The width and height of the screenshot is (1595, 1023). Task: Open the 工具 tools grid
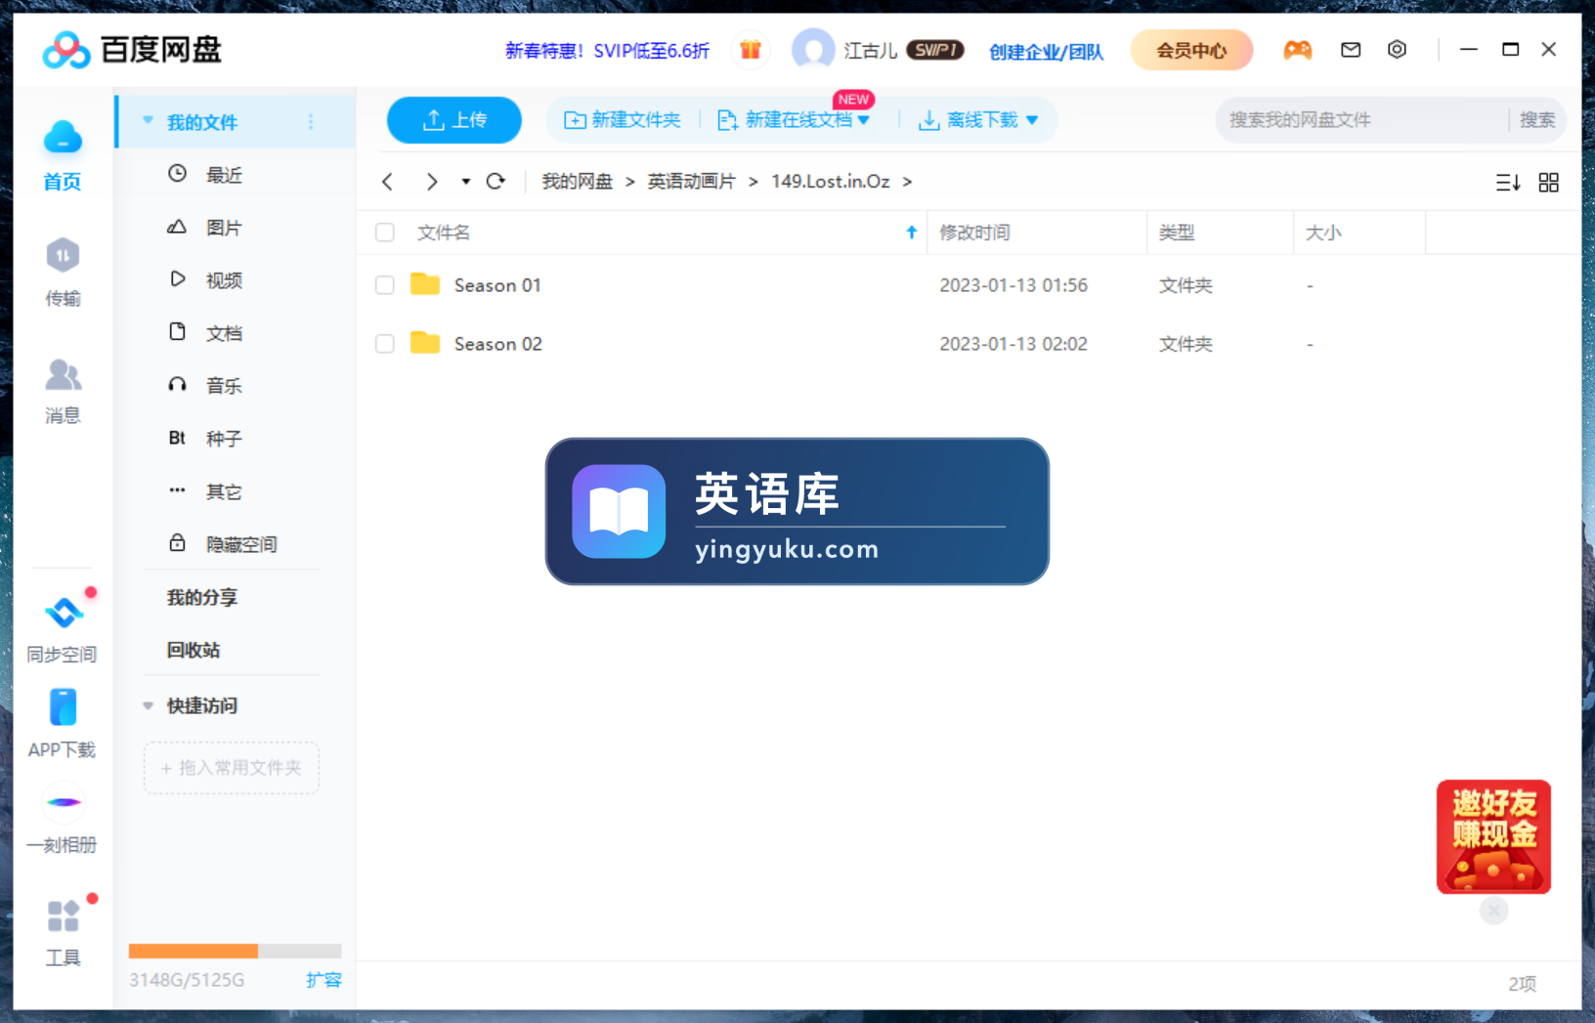click(x=64, y=916)
